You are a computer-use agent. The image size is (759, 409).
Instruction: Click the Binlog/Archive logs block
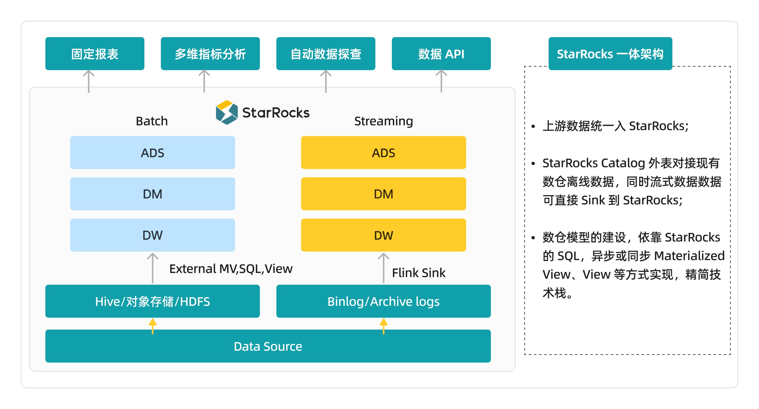tap(383, 301)
